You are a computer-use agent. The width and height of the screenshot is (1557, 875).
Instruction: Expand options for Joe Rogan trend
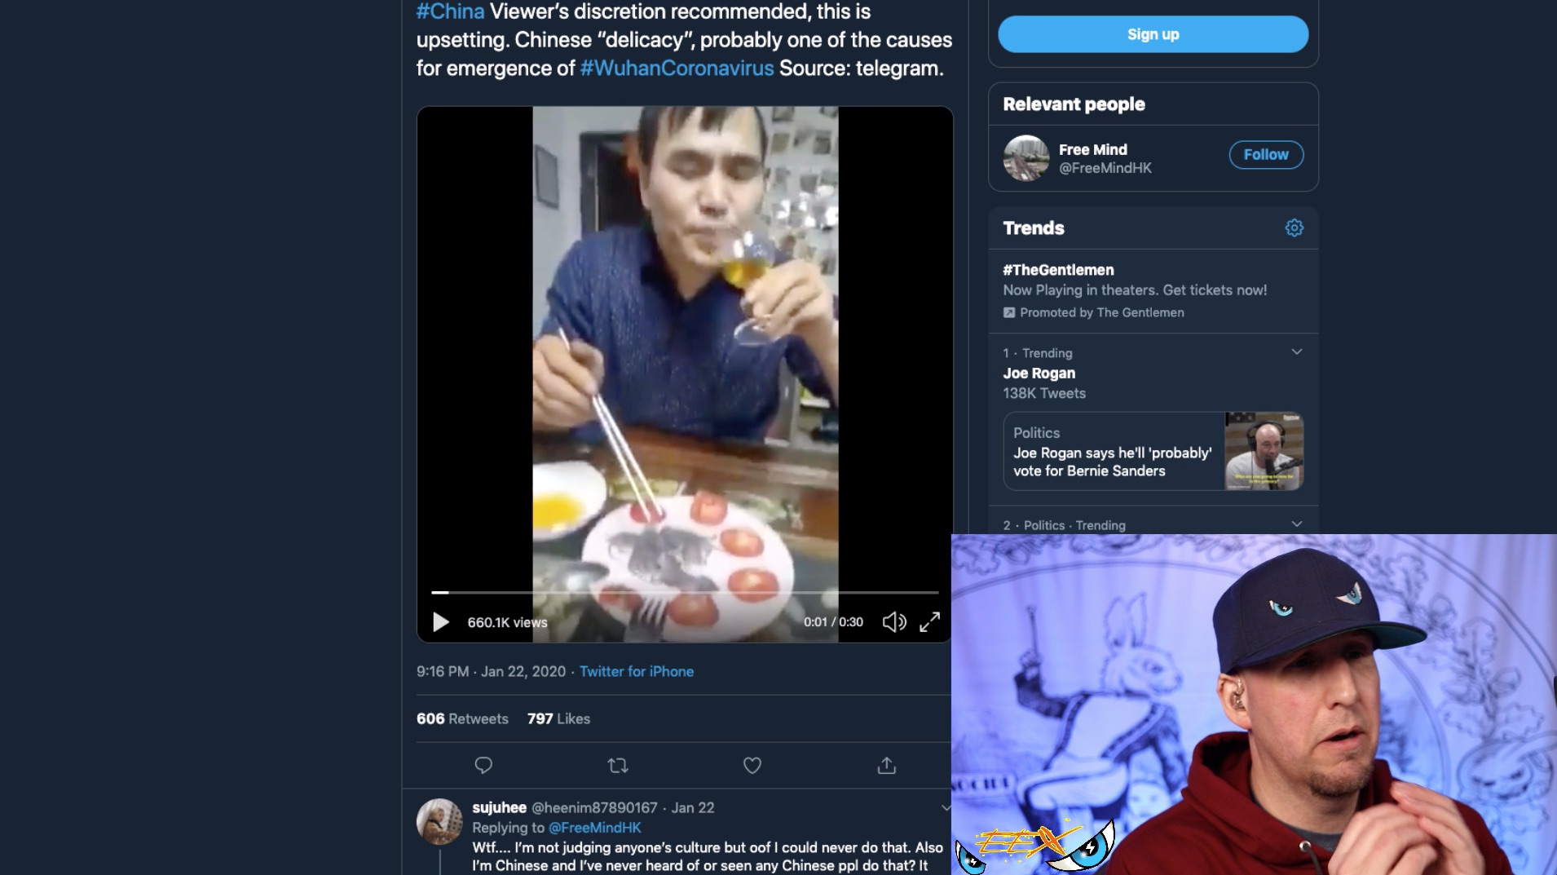pyautogui.click(x=1296, y=352)
